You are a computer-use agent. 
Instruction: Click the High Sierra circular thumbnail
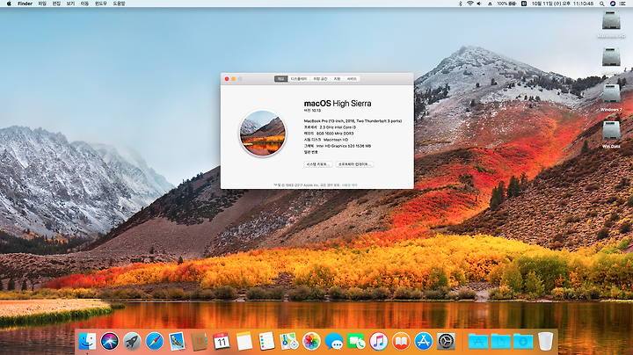tap(262, 134)
